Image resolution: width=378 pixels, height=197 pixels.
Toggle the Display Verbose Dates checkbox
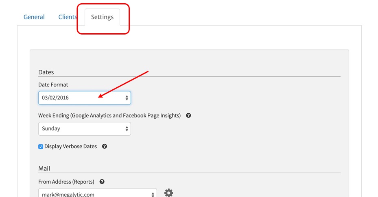41,147
